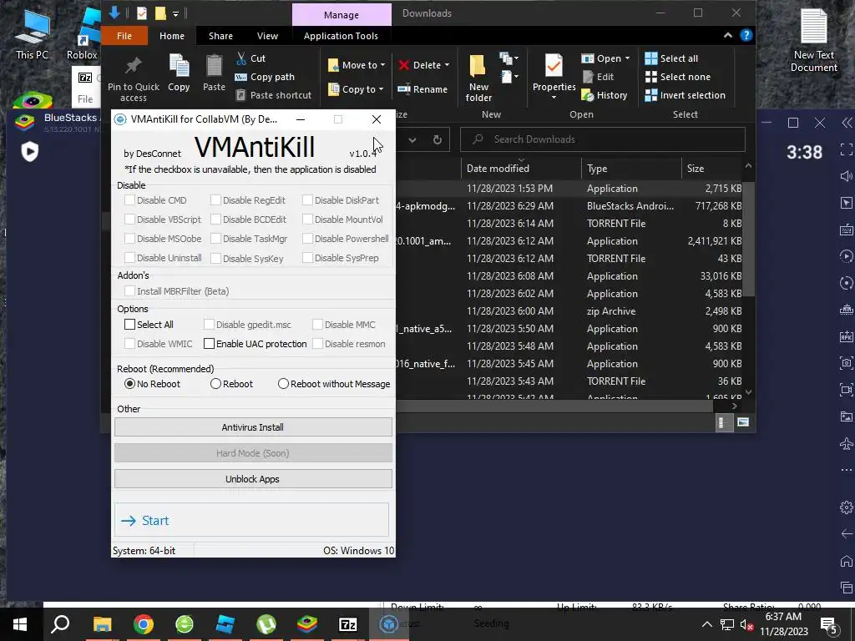This screenshot has height=641, width=855.
Task: Open address bar history dropdown
Action: pyautogui.click(x=412, y=139)
